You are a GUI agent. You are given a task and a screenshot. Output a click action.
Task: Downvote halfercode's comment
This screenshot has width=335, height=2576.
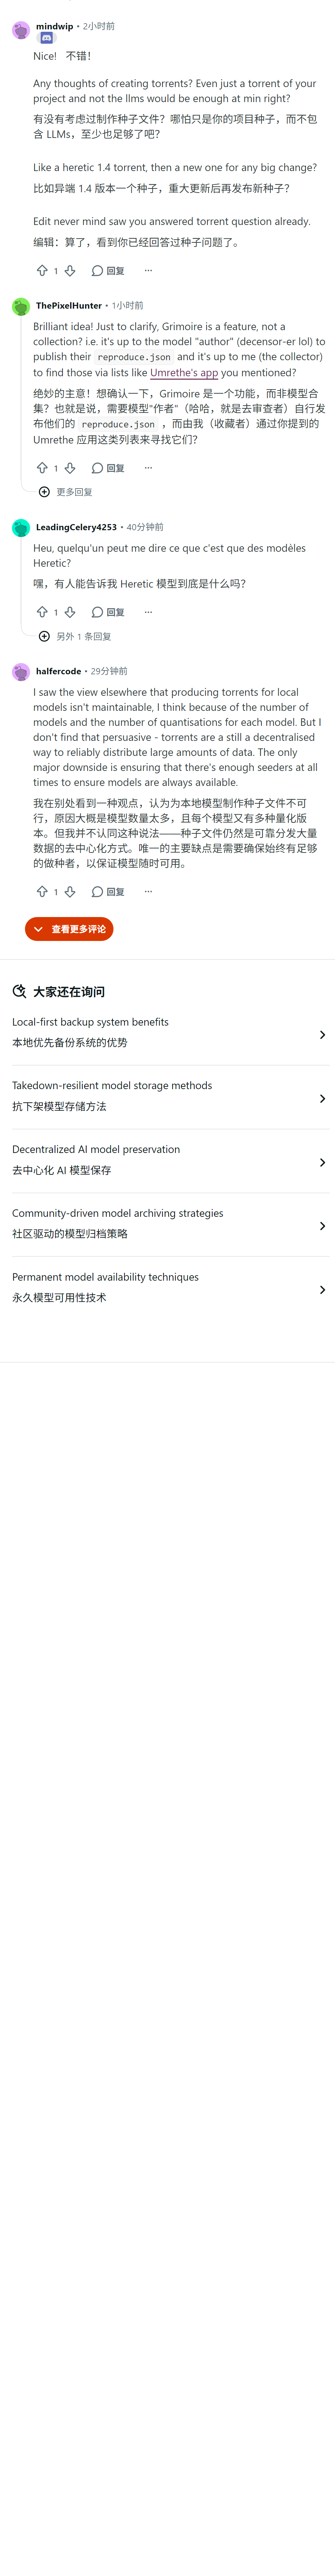[x=70, y=892]
